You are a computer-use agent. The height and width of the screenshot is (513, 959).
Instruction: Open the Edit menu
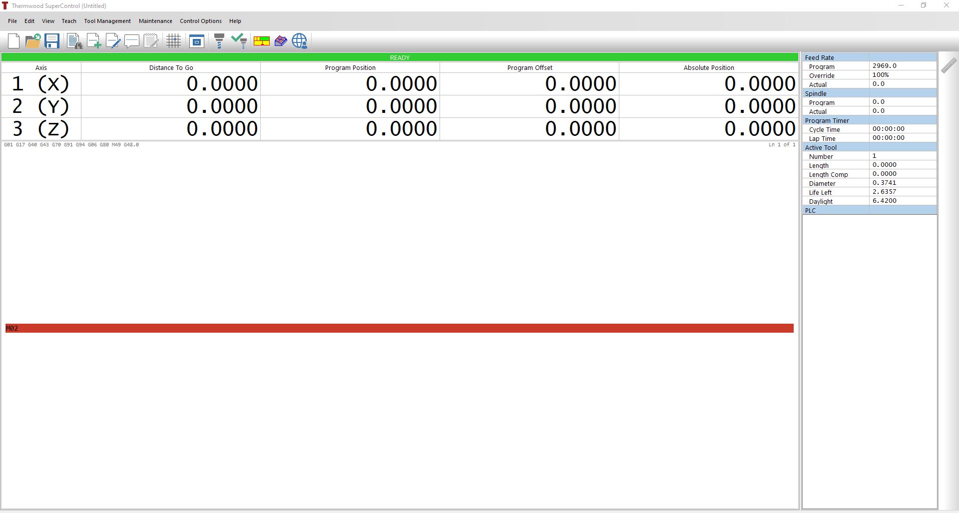29,21
